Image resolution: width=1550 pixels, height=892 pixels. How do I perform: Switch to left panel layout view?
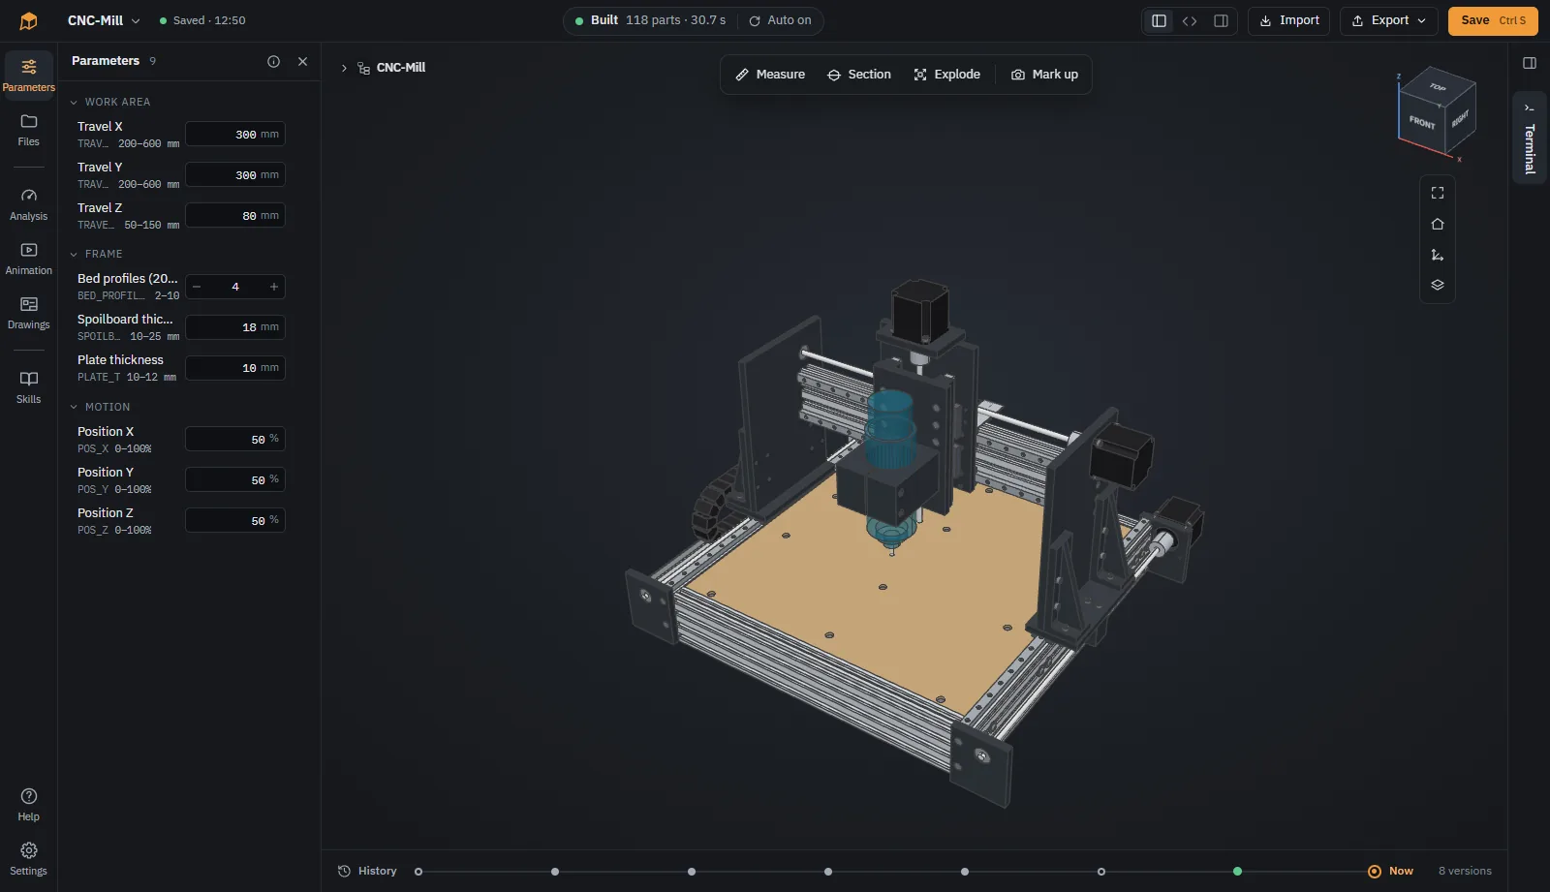coord(1159,20)
